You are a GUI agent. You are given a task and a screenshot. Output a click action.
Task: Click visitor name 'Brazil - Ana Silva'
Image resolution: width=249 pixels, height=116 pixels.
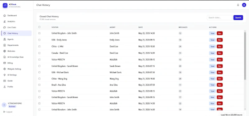tap(59, 85)
